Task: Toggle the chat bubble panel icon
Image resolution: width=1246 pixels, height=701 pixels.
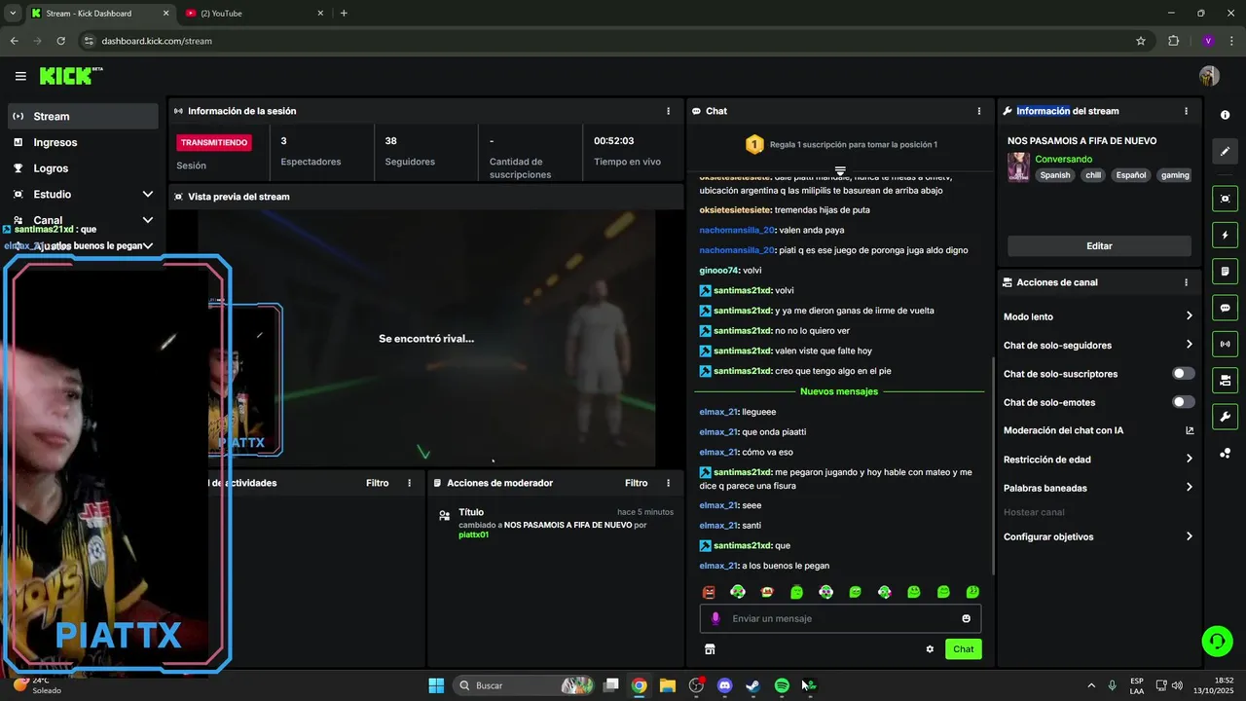Action: tap(1225, 308)
